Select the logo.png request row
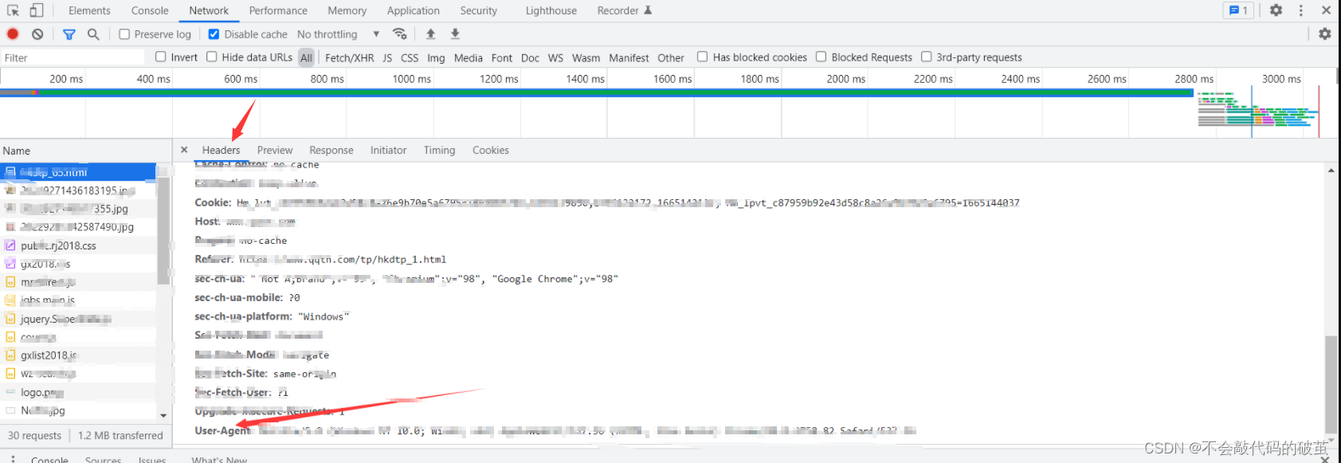The image size is (1341, 463). pyautogui.click(x=78, y=392)
